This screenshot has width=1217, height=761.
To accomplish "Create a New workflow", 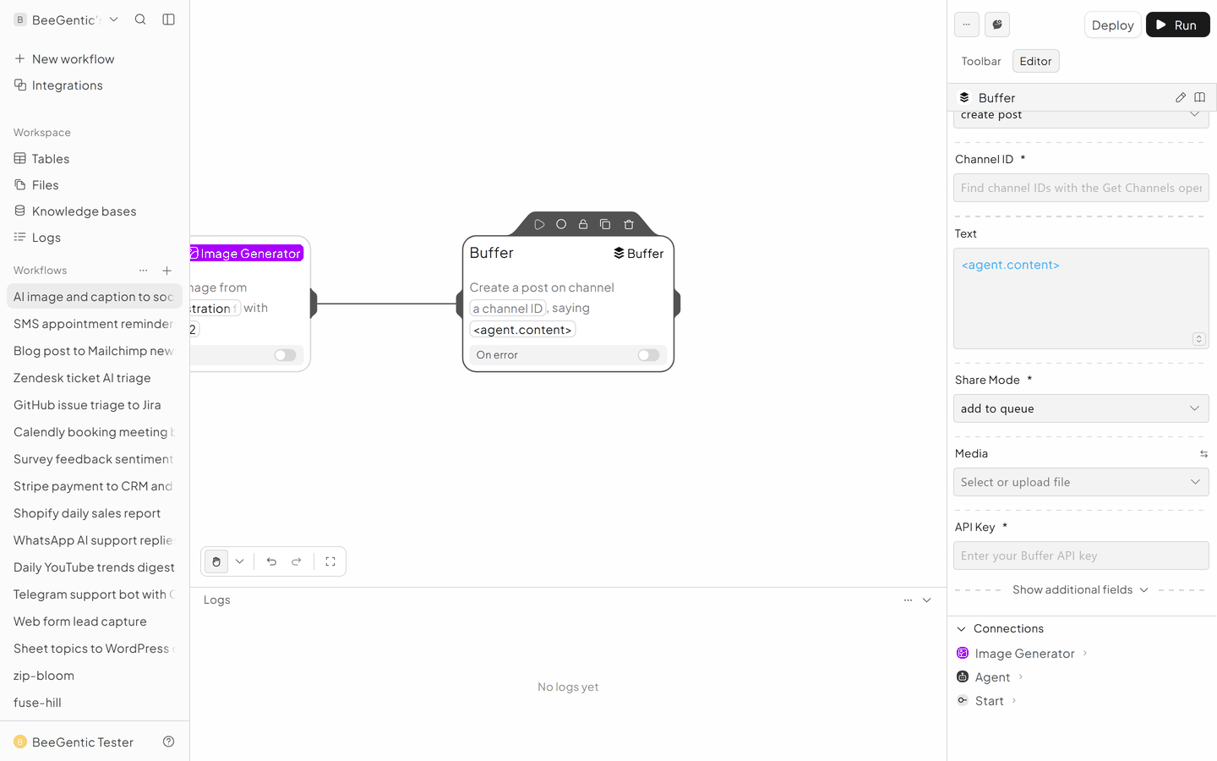I will point(95,59).
